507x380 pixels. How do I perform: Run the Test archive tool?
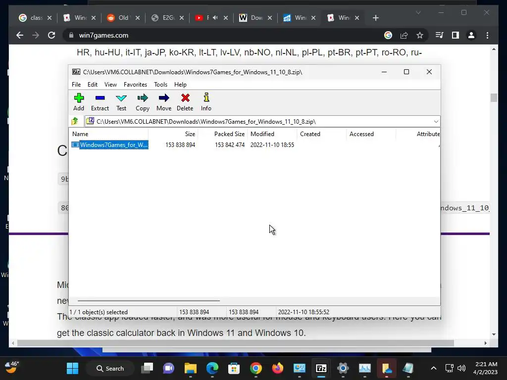(121, 102)
